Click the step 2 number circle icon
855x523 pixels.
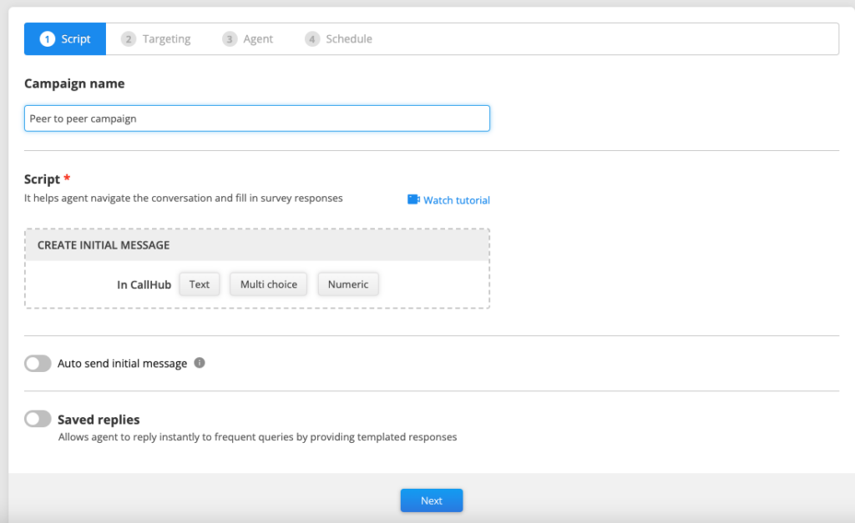(128, 38)
